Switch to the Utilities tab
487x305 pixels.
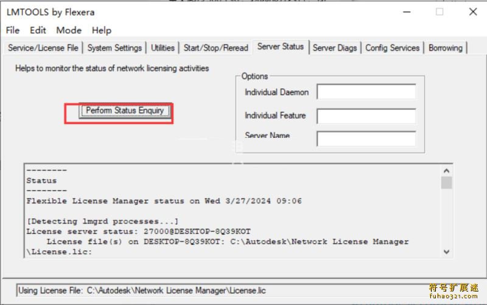[163, 48]
